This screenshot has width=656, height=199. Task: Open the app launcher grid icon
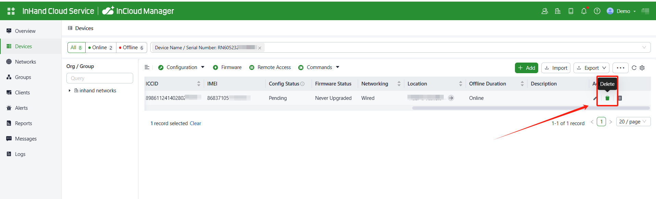coord(11,11)
